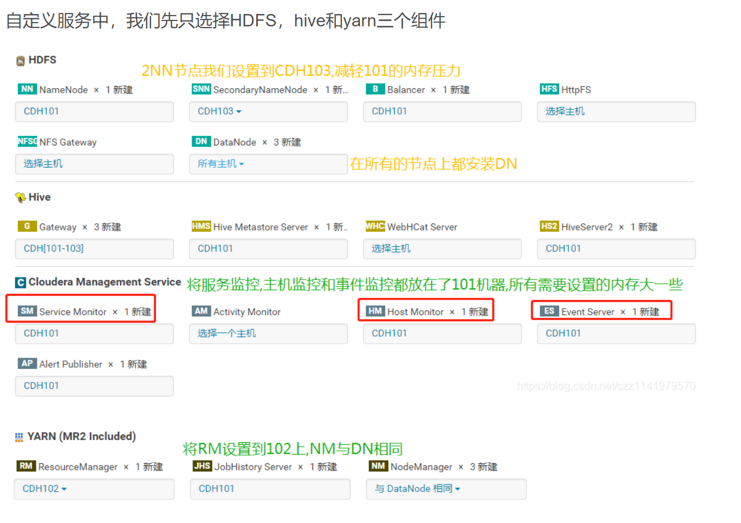Click the Alert Publisher label

pyautogui.click(x=71, y=364)
